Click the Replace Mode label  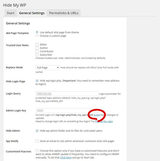[x=14, y=68]
